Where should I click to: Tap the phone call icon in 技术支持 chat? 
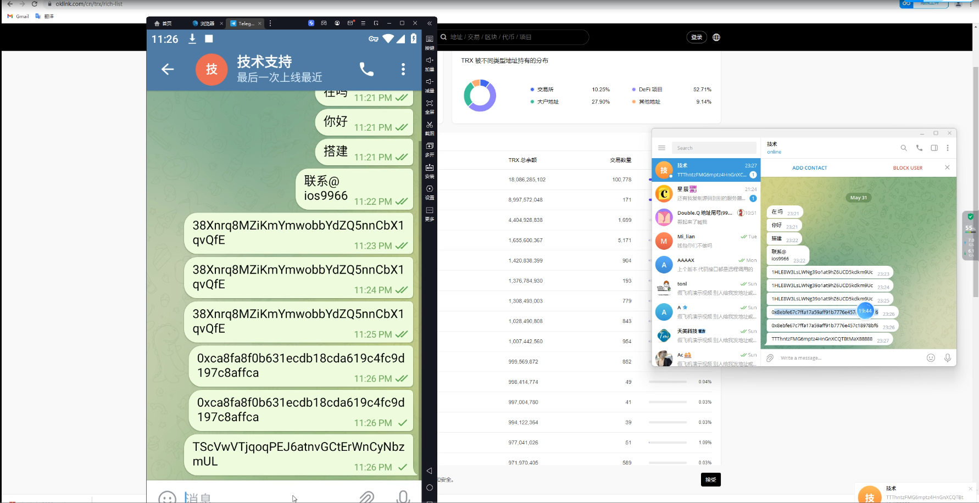366,69
